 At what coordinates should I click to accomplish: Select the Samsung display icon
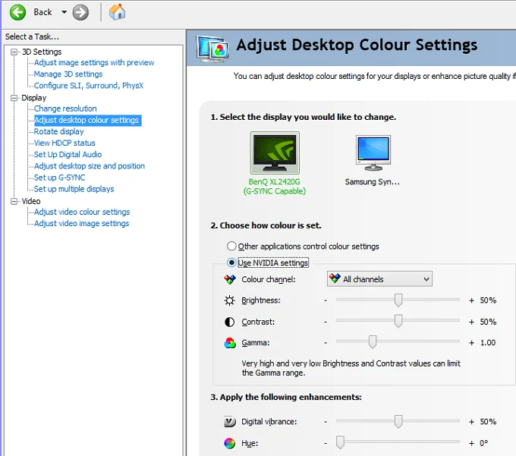click(x=373, y=153)
